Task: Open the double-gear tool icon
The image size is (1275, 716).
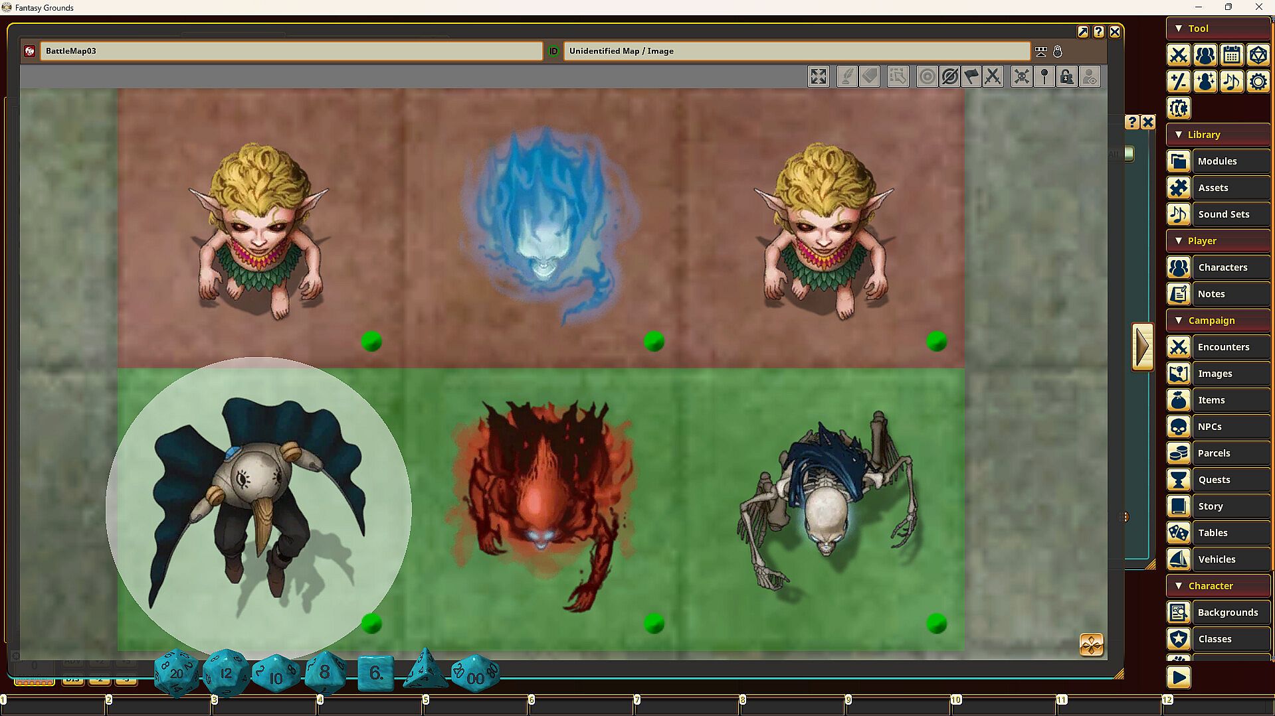Action: 1179,108
